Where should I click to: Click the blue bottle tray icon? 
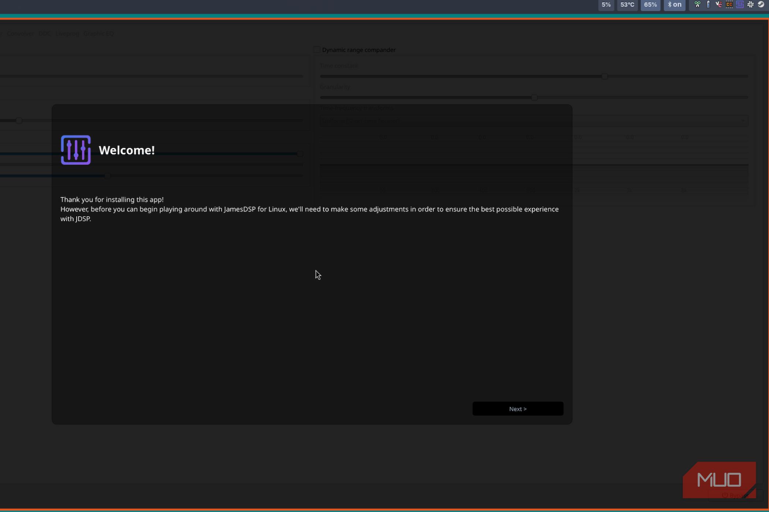(x=708, y=4)
